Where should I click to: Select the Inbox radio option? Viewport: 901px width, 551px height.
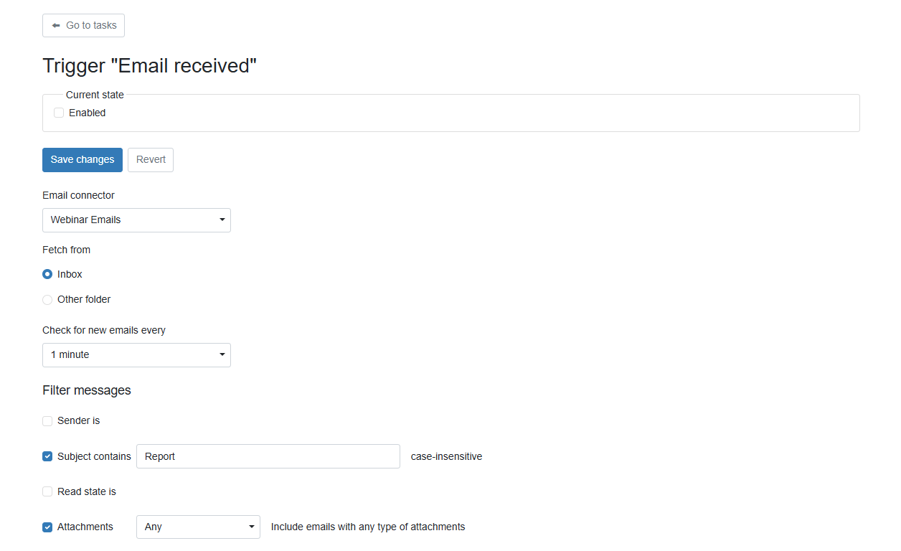(47, 274)
